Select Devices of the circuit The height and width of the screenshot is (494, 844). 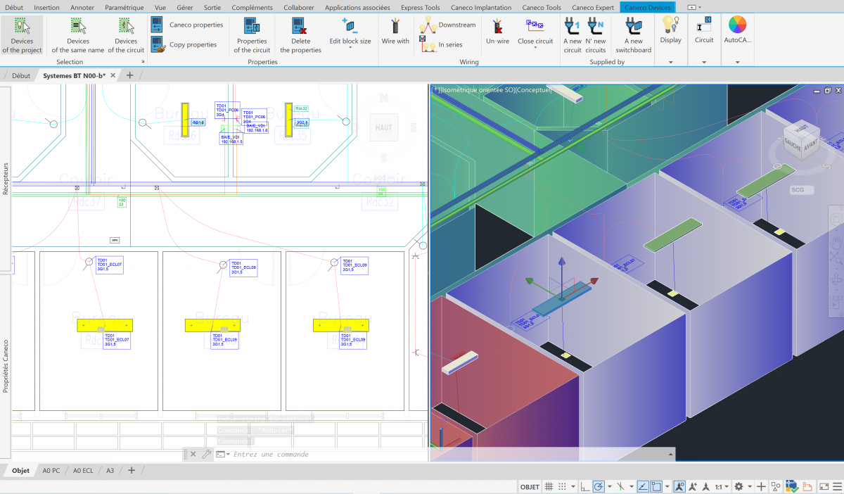coord(126,35)
